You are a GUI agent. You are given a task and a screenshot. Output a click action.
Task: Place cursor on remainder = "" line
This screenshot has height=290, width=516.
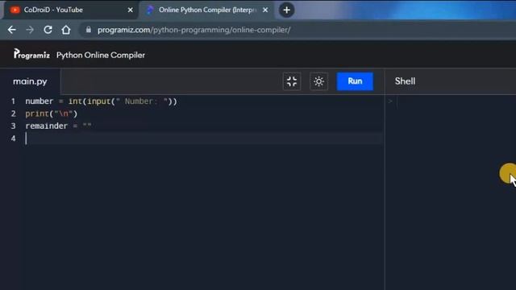pyautogui.click(x=58, y=126)
